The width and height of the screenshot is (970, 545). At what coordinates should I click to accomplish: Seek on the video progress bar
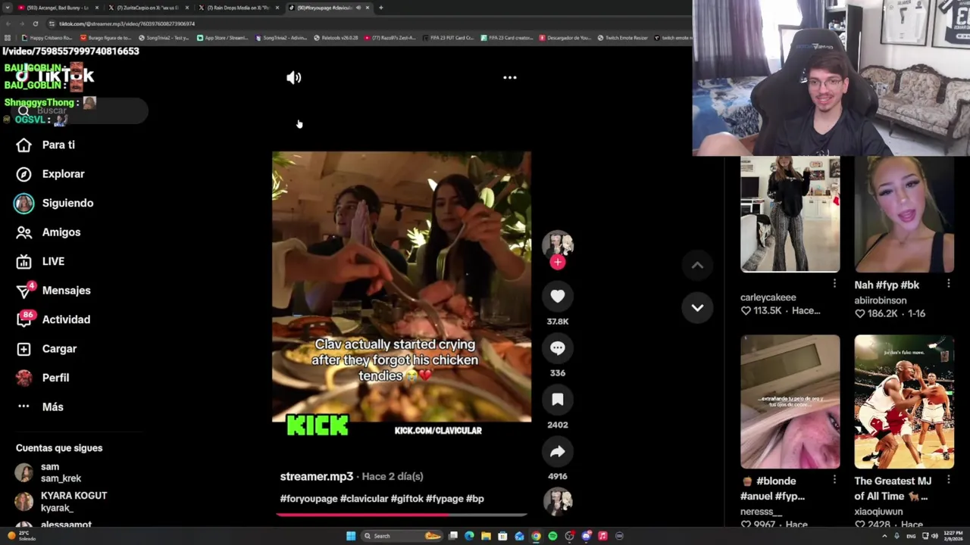coord(402,515)
